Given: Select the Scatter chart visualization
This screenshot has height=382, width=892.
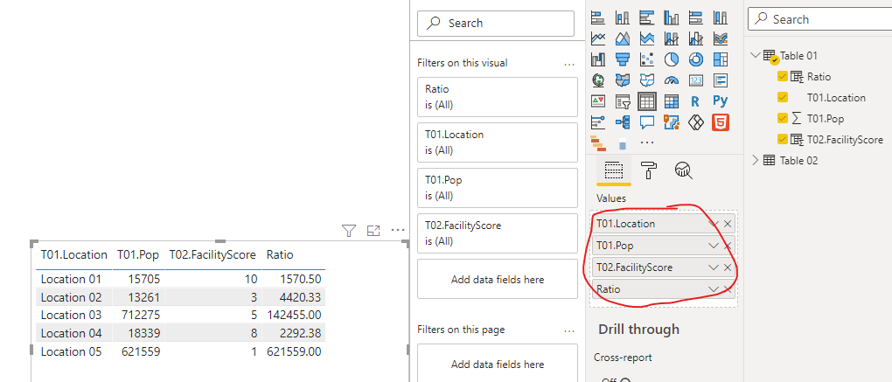Looking at the screenshot, I should pyautogui.click(x=647, y=59).
